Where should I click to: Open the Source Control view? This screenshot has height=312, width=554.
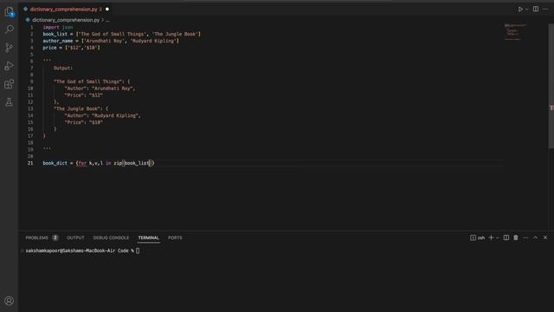click(10, 48)
